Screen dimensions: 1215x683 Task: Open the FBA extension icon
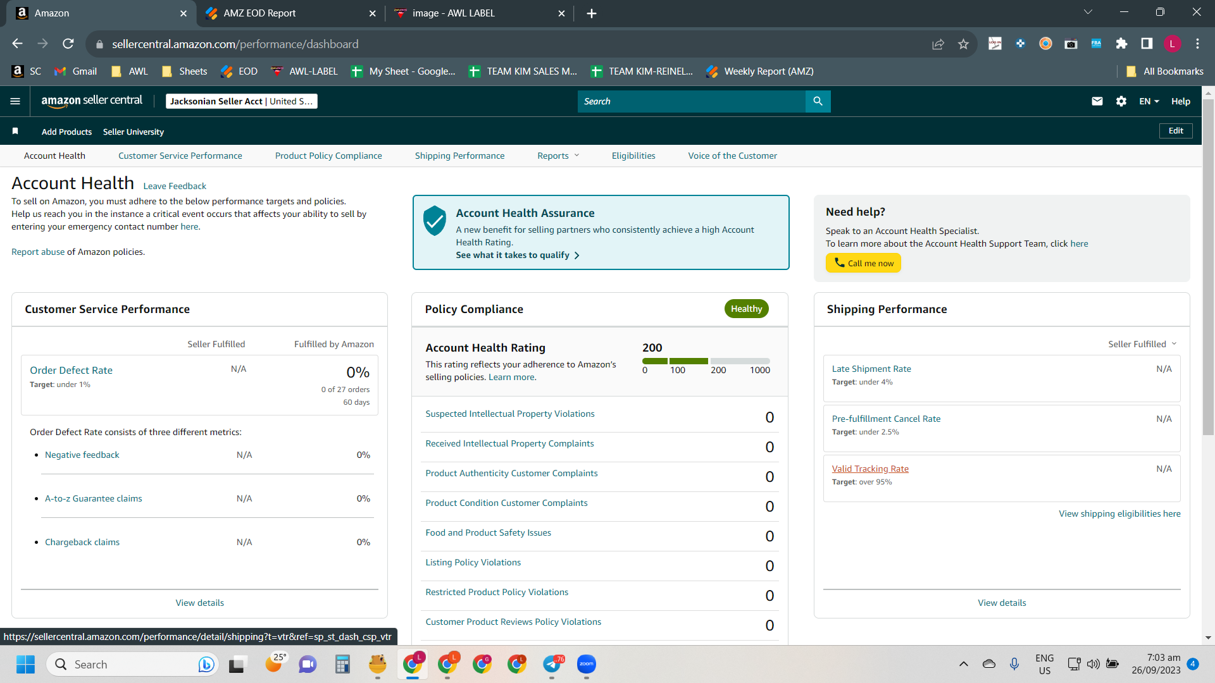point(1096,44)
